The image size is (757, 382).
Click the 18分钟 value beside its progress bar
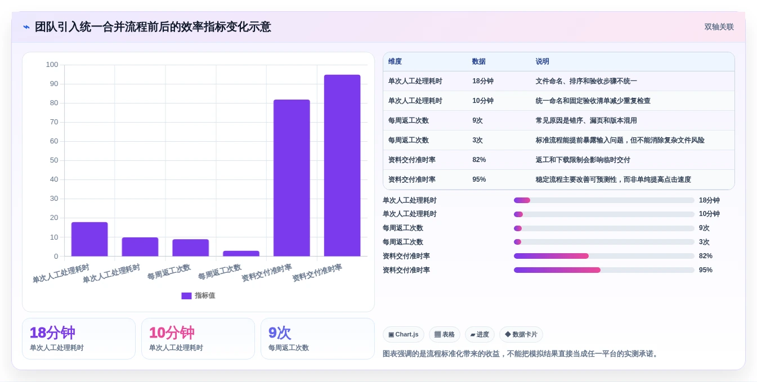[709, 200]
